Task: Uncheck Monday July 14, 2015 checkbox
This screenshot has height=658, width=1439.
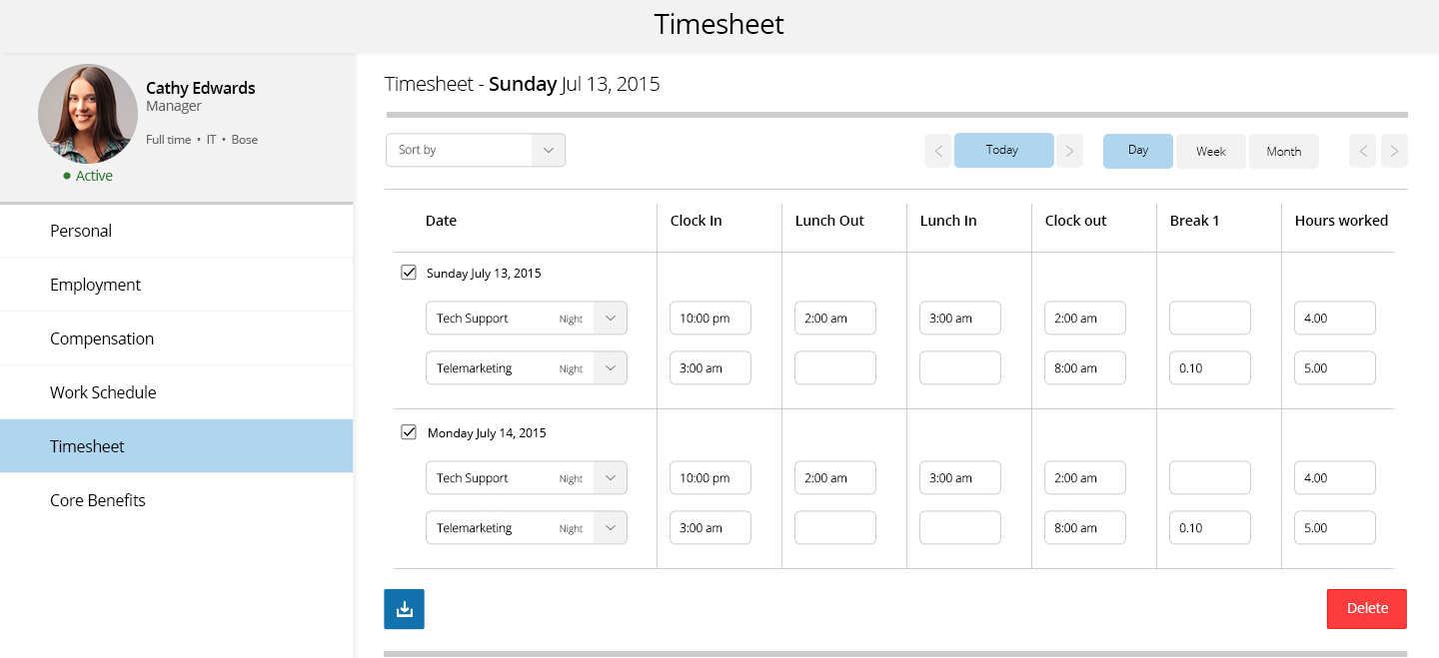Action: 409,432
